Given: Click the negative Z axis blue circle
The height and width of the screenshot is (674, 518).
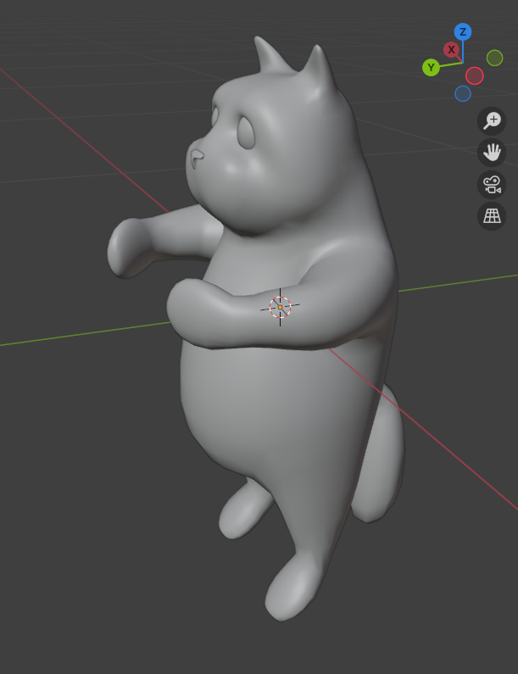Looking at the screenshot, I should click(463, 94).
